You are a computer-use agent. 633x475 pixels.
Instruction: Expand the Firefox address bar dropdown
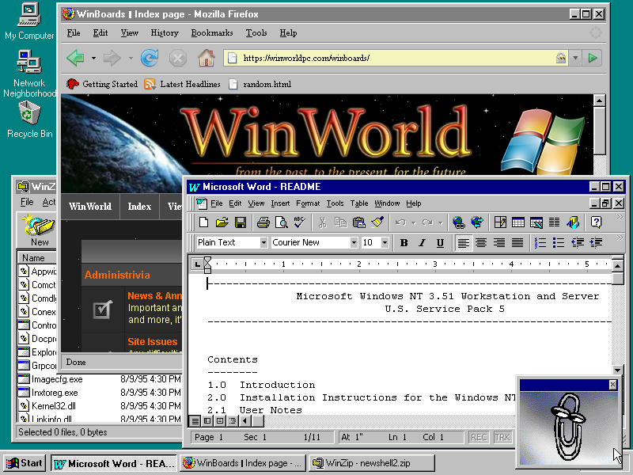(x=575, y=58)
